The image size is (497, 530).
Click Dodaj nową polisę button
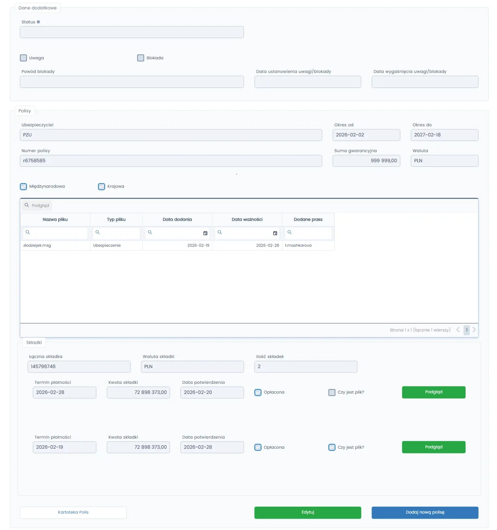(425, 512)
